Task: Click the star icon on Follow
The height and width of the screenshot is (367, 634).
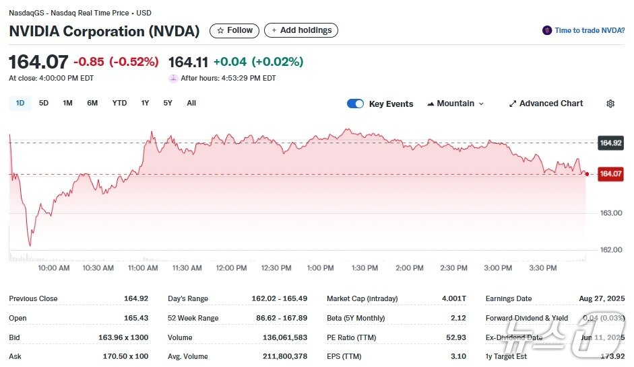Action: [220, 30]
